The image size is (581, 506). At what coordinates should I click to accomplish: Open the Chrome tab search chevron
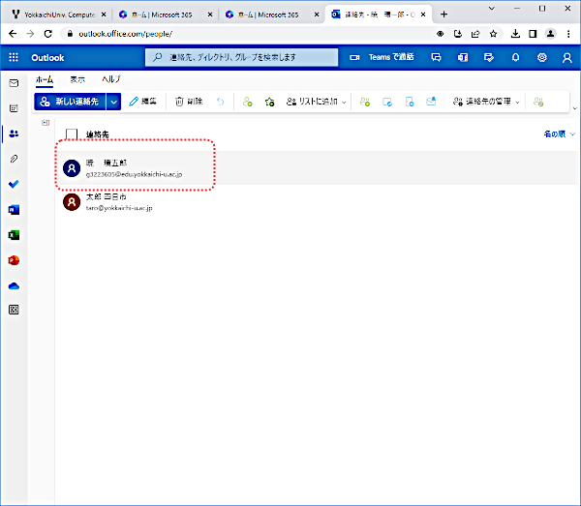[x=492, y=8]
